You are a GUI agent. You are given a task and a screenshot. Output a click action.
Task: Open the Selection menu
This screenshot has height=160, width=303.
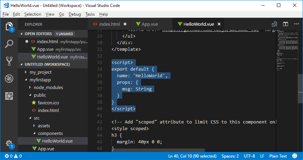pyautogui.click(x=33, y=14)
